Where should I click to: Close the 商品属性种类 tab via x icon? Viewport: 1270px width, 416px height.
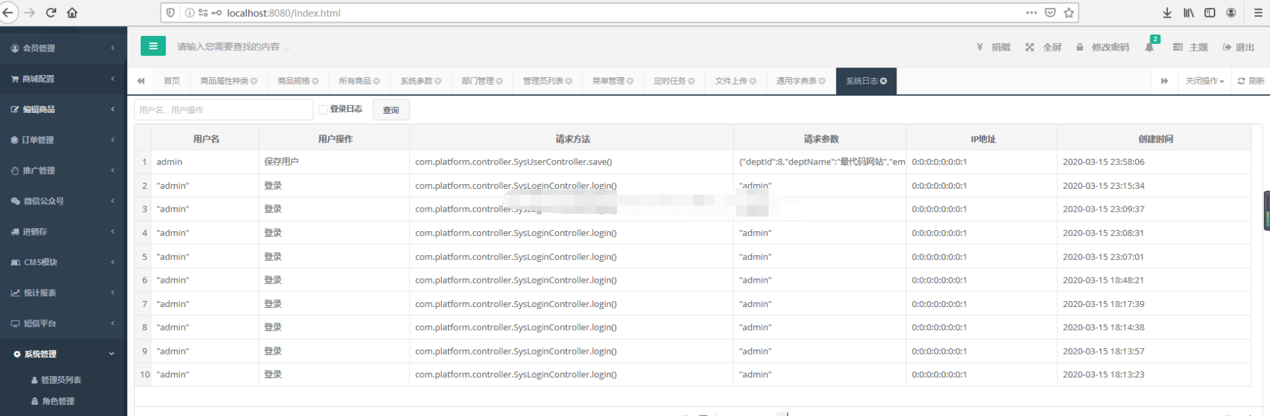254,81
